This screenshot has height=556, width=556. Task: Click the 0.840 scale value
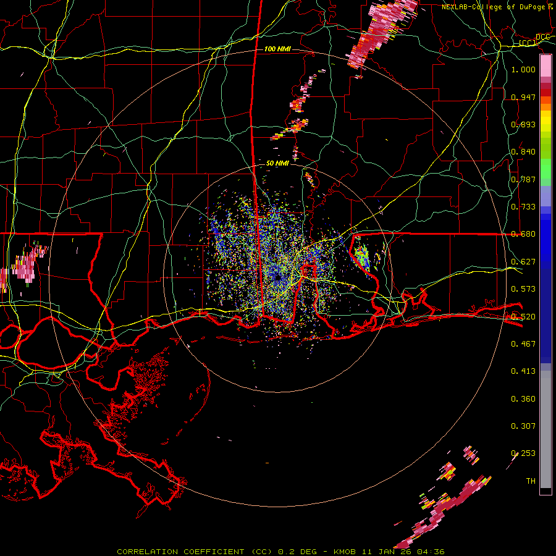pyautogui.click(x=523, y=152)
